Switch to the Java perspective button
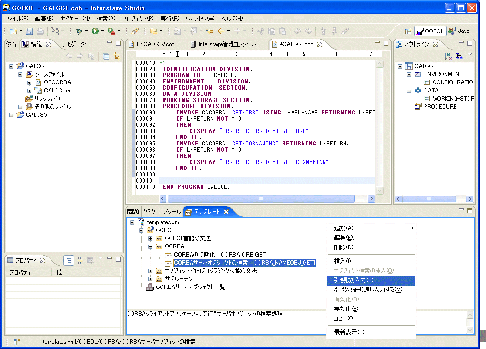 point(459,31)
